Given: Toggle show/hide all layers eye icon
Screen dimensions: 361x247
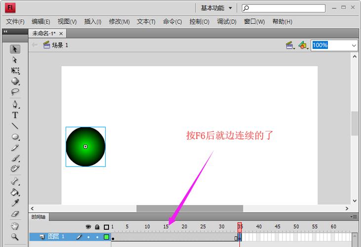Looking at the screenshot, I should click(88, 227).
